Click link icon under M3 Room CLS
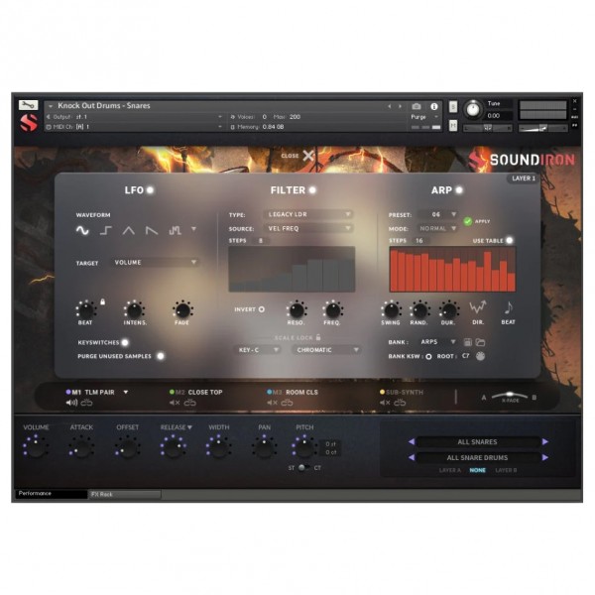Viewport: 595px width, 595px height. 287,403
